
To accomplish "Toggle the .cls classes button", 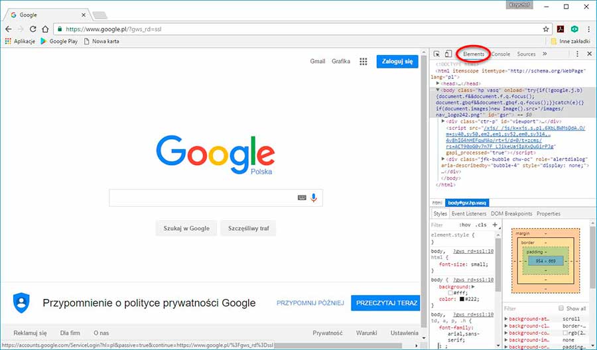I will click(481, 225).
